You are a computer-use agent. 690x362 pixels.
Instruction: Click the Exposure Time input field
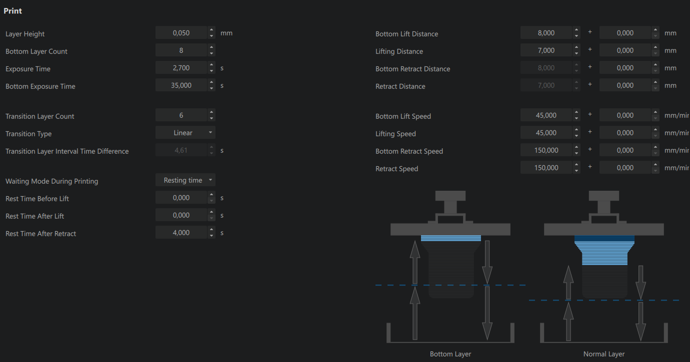[181, 68]
